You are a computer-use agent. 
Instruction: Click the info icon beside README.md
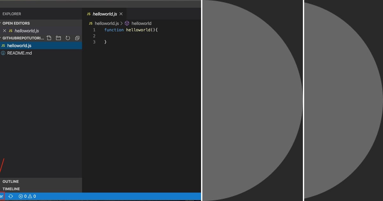[3, 53]
